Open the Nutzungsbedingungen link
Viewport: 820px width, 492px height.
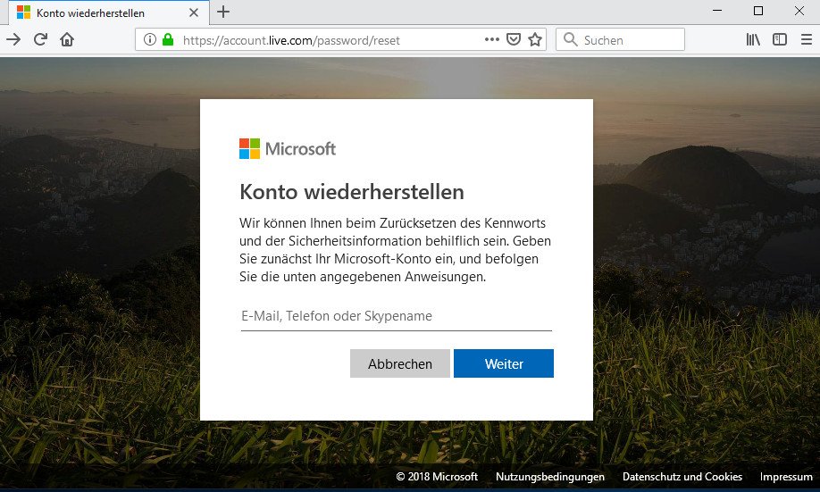coord(550,477)
